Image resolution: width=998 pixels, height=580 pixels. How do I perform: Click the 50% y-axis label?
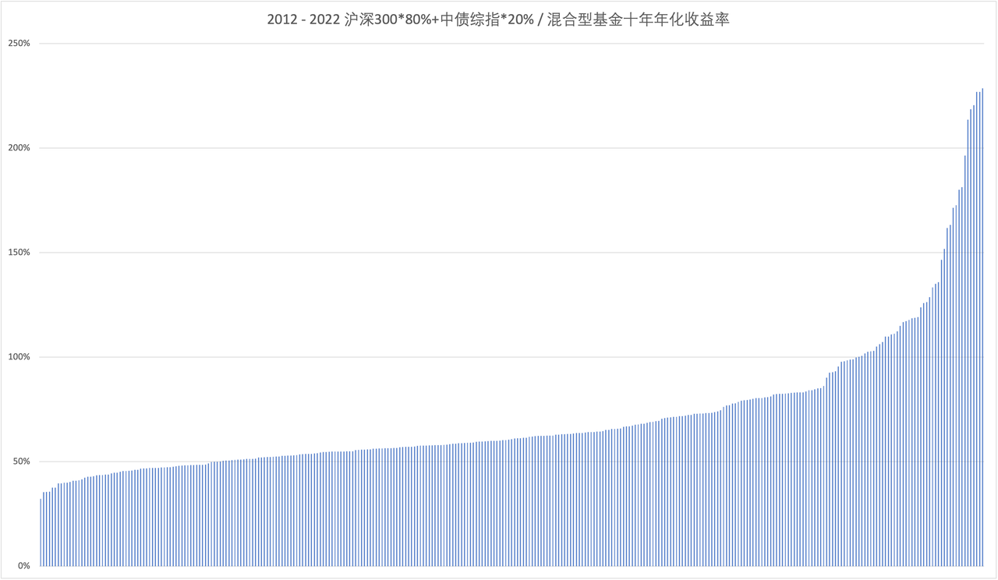(20, 462)
